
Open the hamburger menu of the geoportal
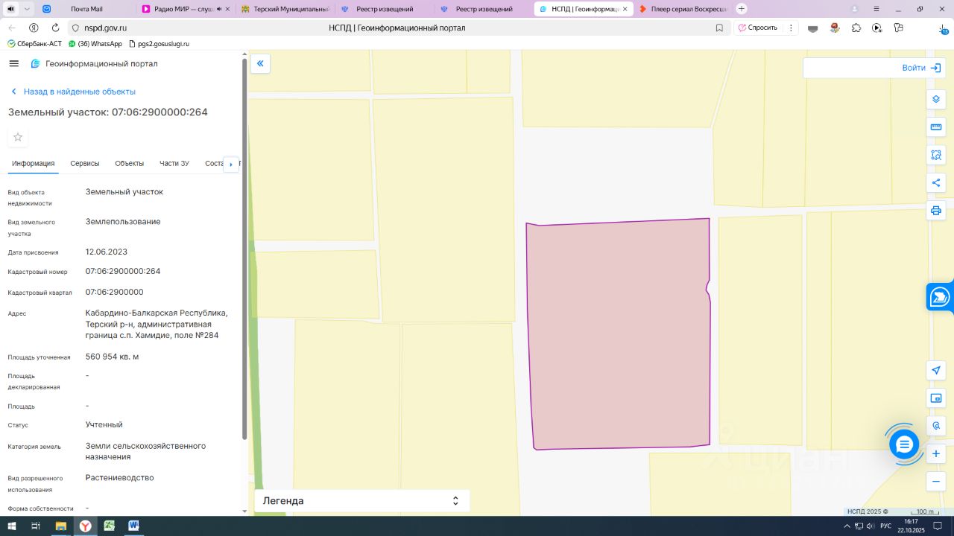[x=13, y=64]
